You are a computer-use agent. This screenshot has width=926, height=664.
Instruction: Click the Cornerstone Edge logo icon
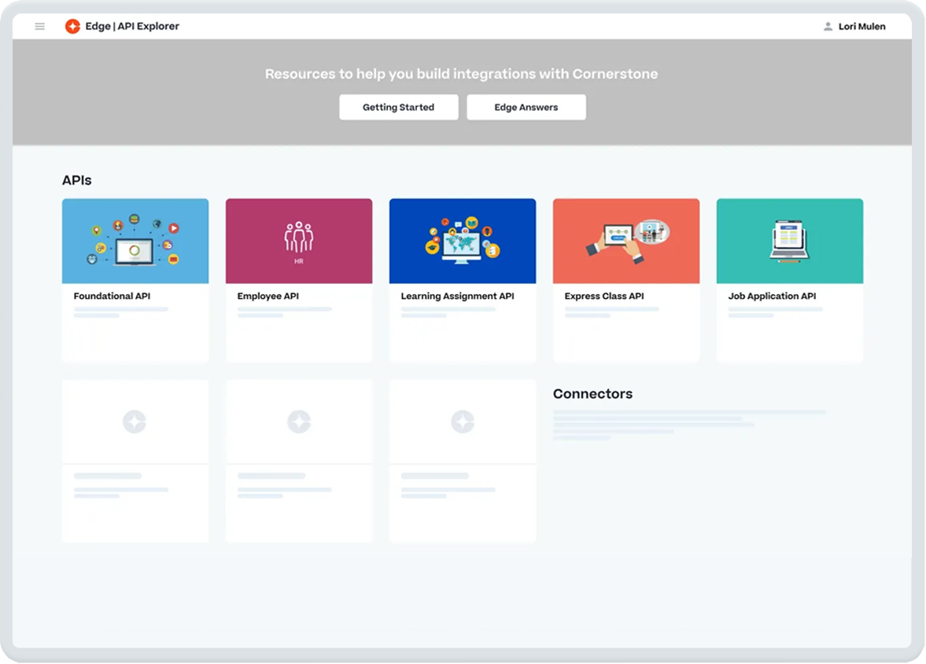[72, 26]
